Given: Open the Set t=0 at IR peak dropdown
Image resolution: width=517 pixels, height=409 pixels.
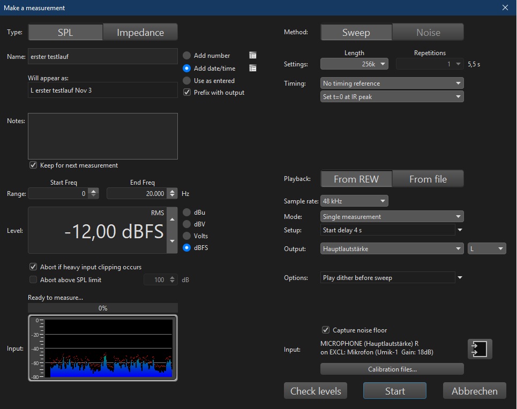Looking at the screenshot, I should pyautogui.click(x=392, y=96).
